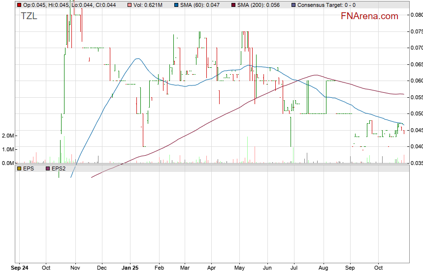Click the yellow EPS legend swatch
This screenshot has height=278, width=423.
(19, 168)
